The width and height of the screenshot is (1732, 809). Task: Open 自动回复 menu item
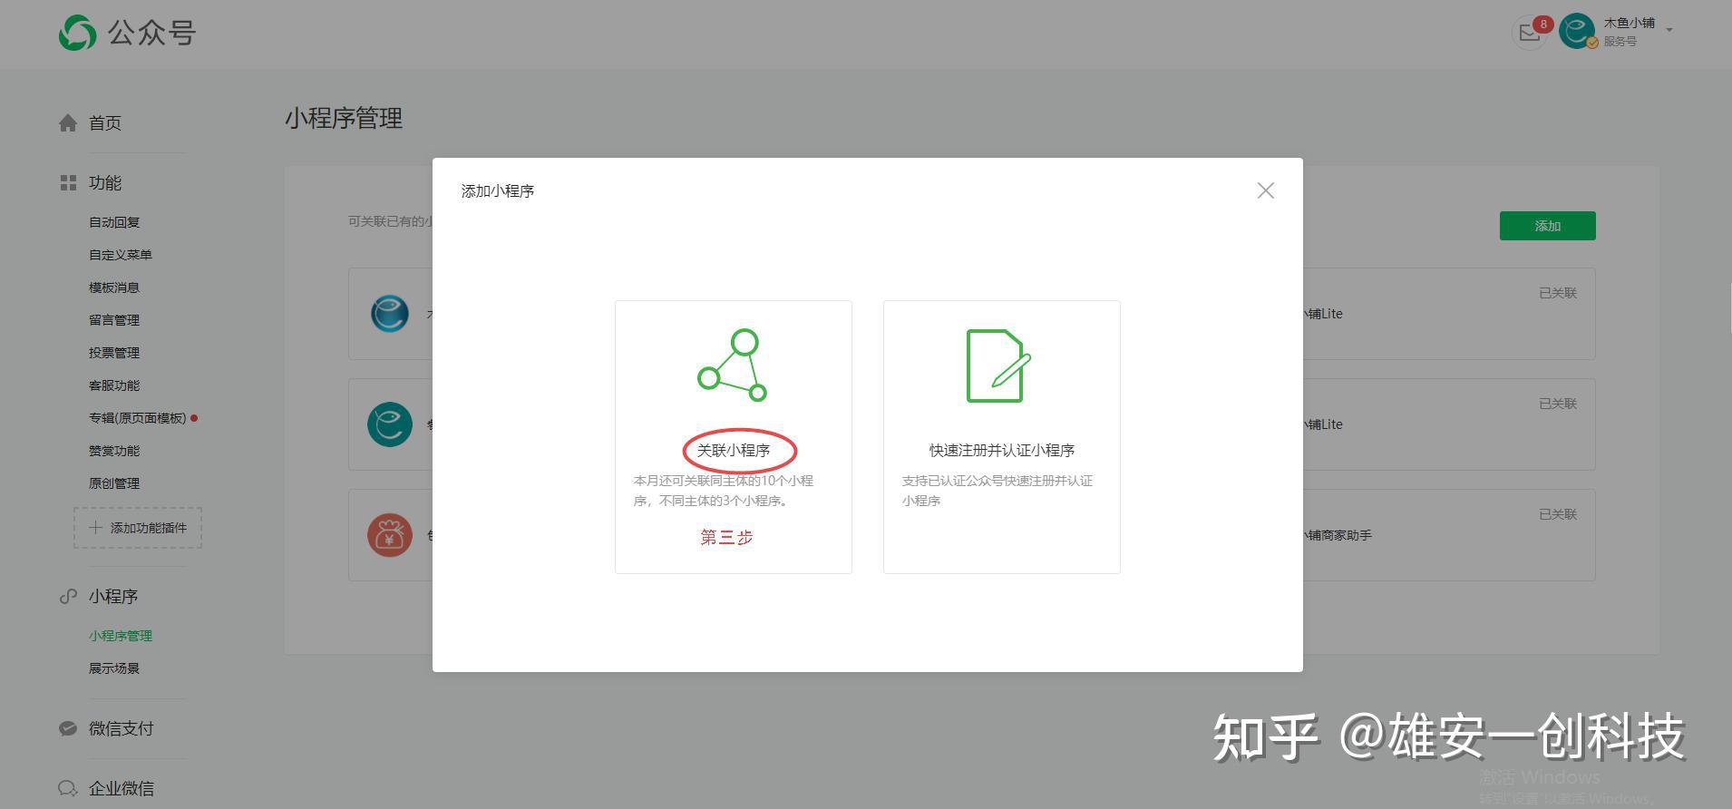(x=114, y=222)
